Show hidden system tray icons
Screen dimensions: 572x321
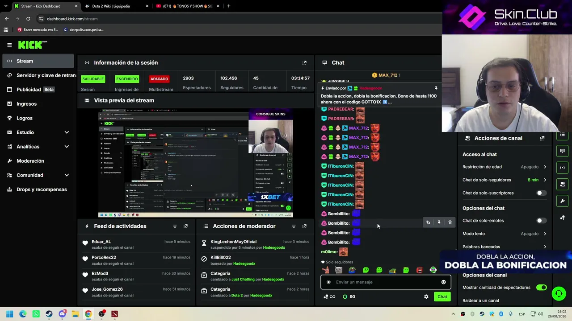click(x=453, y=314)
